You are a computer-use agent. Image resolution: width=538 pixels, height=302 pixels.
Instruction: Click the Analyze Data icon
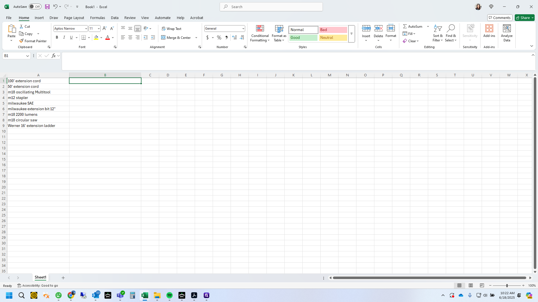[x=507, y=33]
